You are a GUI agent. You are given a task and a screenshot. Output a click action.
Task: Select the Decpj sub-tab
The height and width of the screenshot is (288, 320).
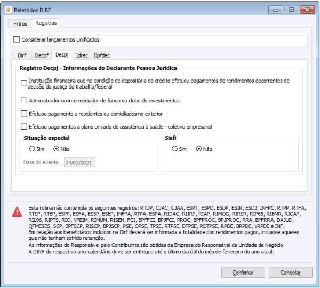(x=62, y=55)
